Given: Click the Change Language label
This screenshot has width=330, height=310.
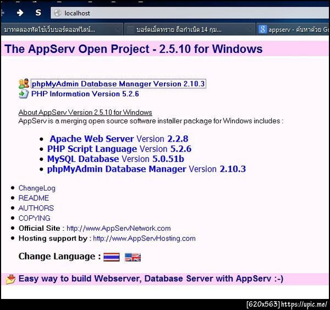Looking at the screenshot, I should (x=60, y=257).
